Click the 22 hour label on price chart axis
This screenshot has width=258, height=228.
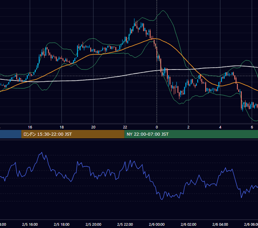pos(125,127)
